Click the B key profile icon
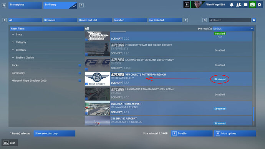Viewport: 265px width, 149px height. pyautogui.click(x=187, y=5)
